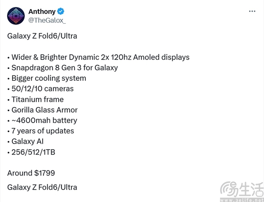Click the Around $1799 price text
The width and height of the screenshot is (264, 202).
click(x=31, y=173)
